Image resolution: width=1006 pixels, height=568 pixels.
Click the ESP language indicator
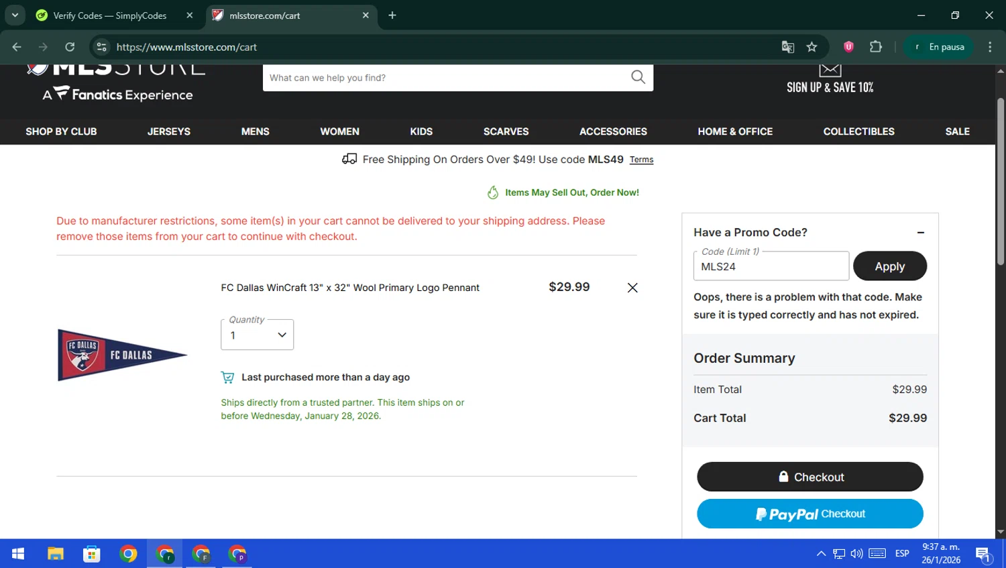[902, 554]
